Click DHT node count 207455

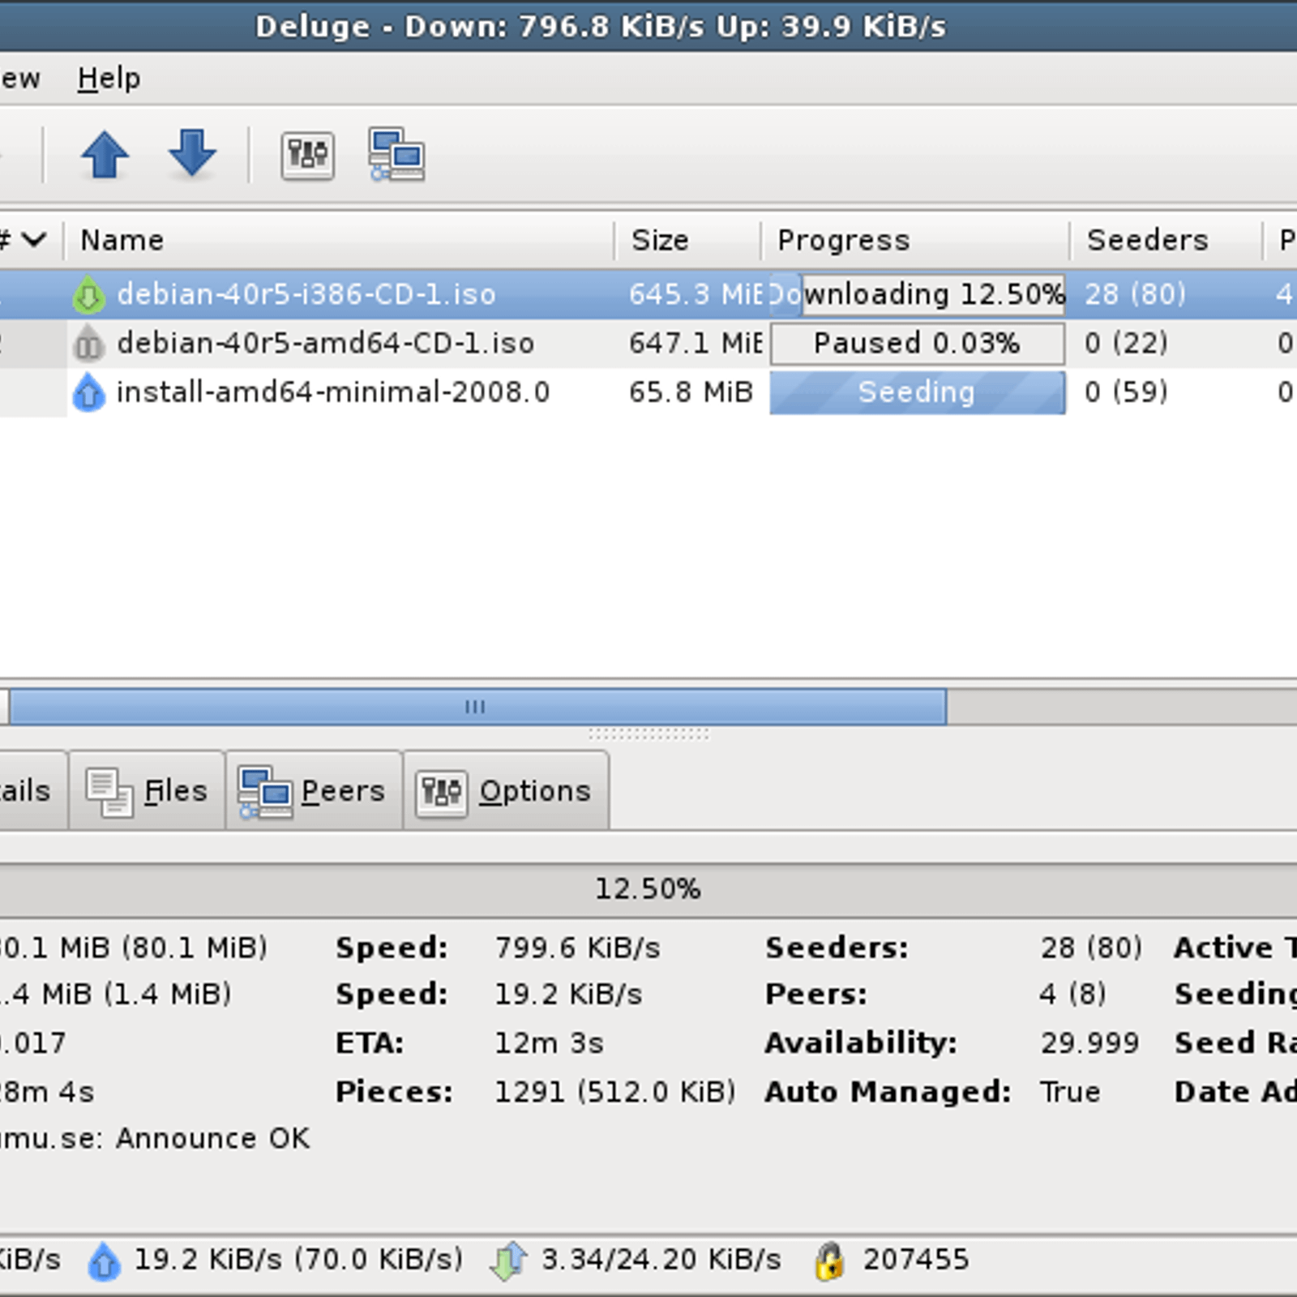[916, 1260]
